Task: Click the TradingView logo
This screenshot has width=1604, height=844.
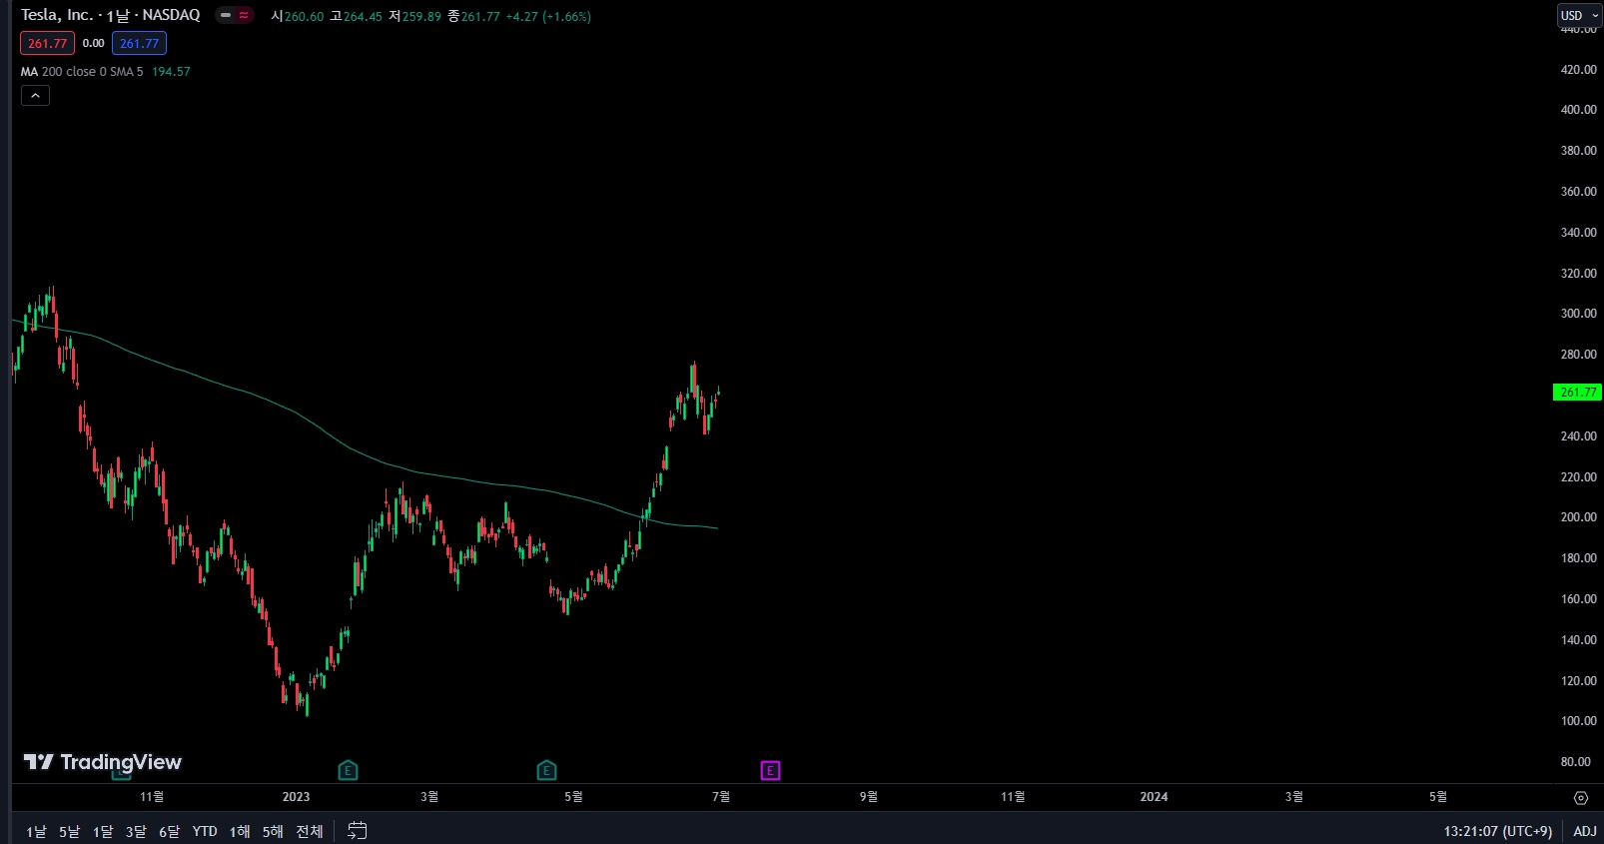Action: [102, 762]
